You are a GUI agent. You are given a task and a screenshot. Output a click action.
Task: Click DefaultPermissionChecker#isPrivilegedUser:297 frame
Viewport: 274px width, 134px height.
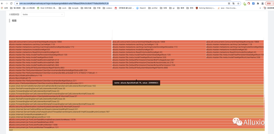[x=188, y=60]
